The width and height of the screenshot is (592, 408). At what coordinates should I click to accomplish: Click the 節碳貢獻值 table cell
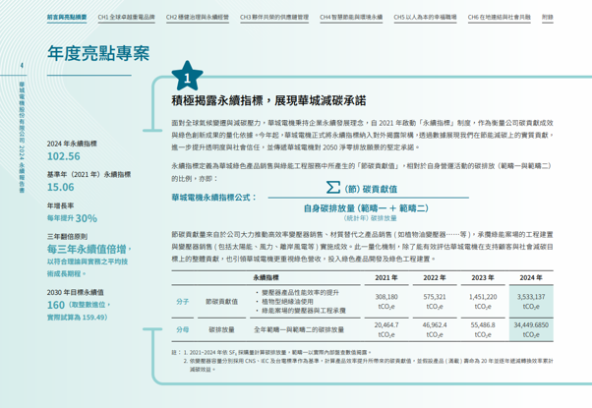coord(221,302)
